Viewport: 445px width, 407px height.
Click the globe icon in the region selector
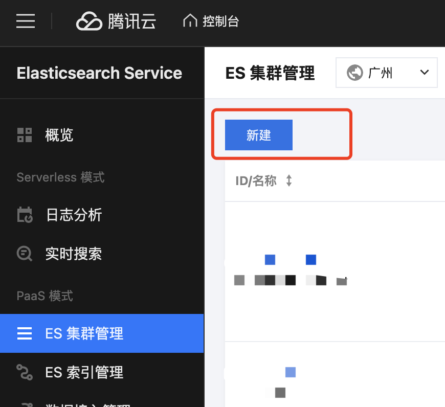355,73
